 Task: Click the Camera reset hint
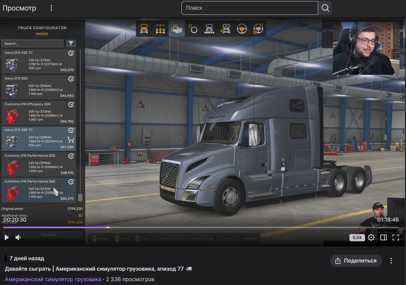click(201, 239)
